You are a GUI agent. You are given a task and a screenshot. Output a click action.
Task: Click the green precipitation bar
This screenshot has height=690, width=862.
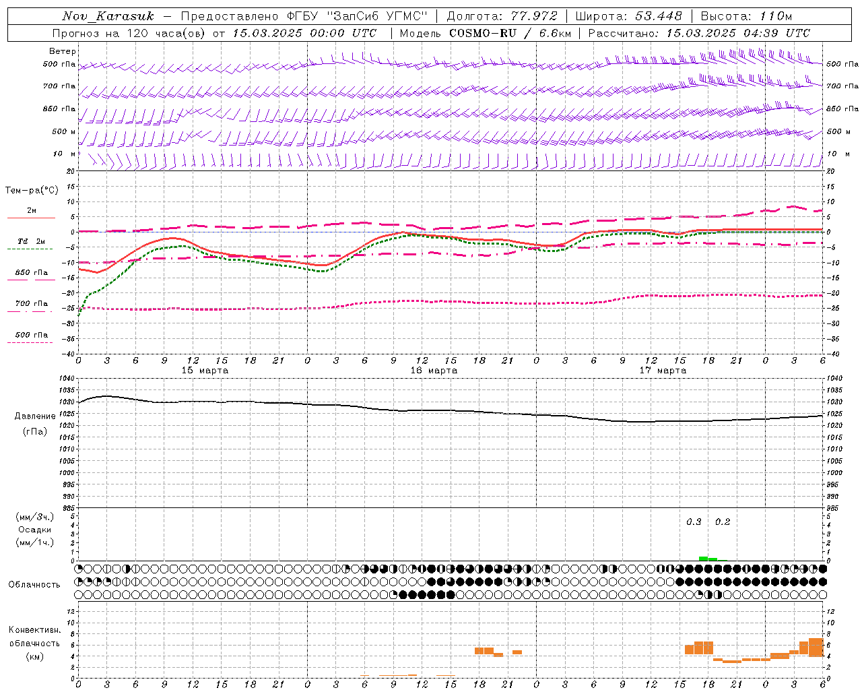click(708, 559)
